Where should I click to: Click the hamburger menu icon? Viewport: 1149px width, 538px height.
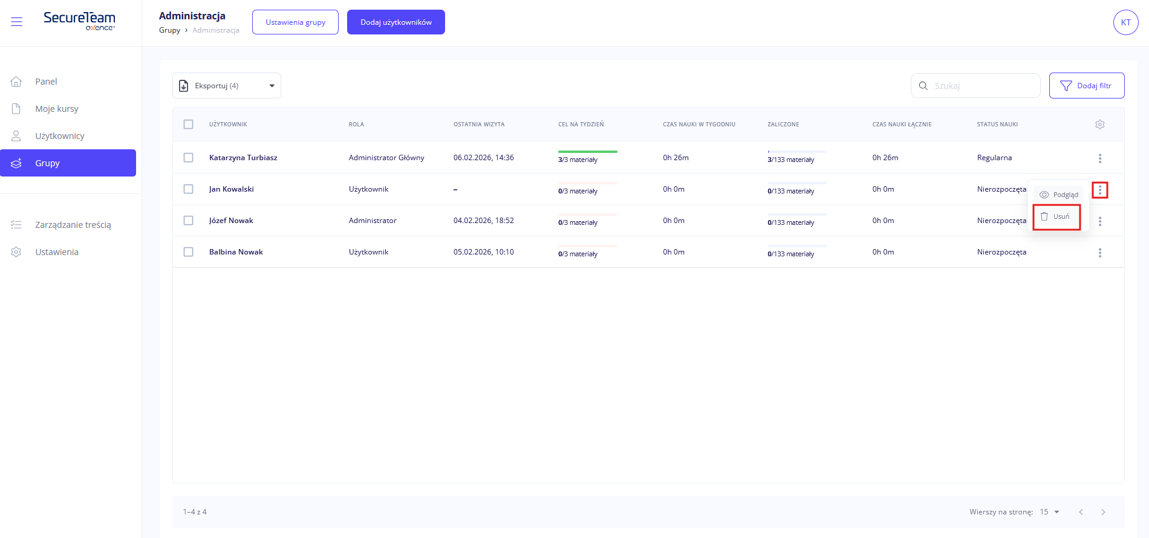click(17, 22)
